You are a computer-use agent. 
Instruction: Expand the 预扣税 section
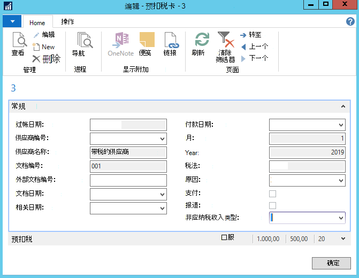click(x=343, y=238)
